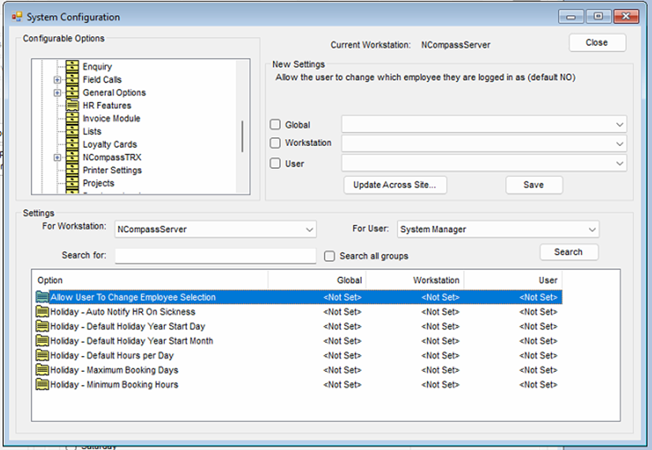This screenshot has width=652, height=450.
Task: Click the Invoice Module cabinet icon
Action: tap(73, 118)
